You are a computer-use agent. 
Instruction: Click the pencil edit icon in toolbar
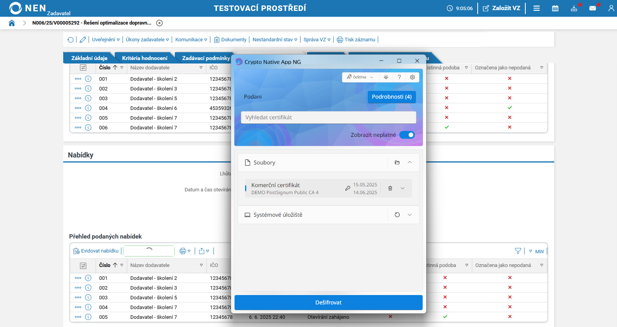coord(83,40)
